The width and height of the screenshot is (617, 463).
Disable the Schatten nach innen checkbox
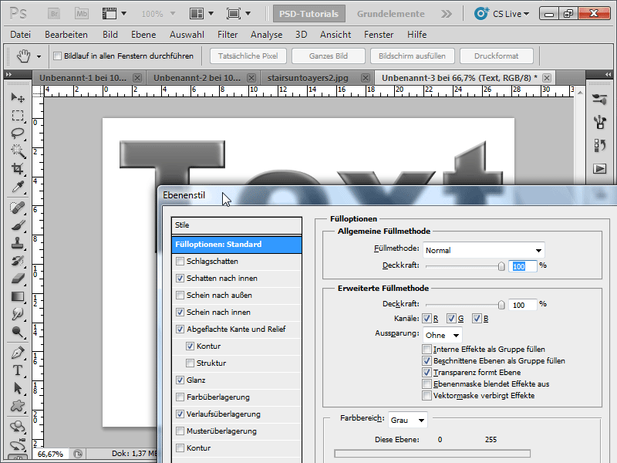click(x=180, y=278)
